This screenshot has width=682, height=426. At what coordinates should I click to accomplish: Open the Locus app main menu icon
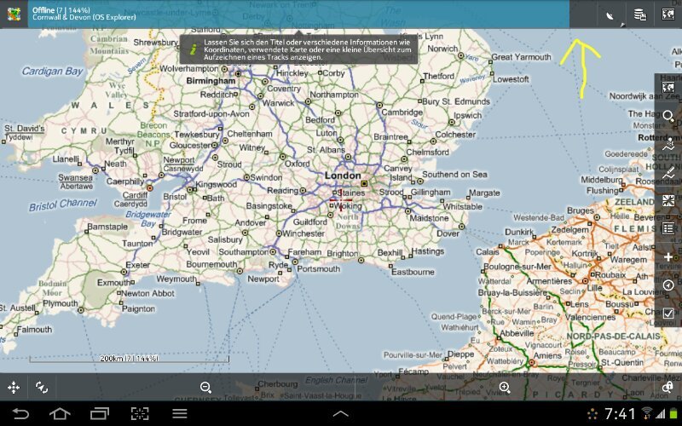(x=14, y=14)
